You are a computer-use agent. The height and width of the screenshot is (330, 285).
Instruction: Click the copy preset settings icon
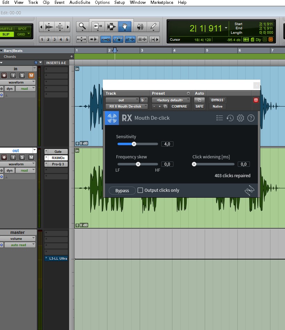pyautogui.click(x=165, y=107)
